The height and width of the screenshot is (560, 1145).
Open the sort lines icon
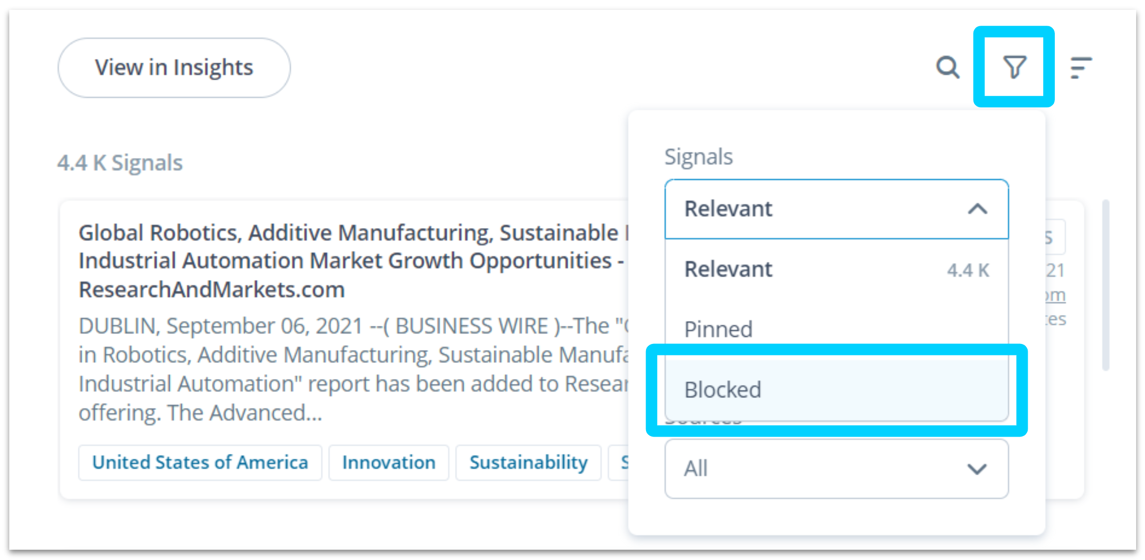tap(1081, 67)
